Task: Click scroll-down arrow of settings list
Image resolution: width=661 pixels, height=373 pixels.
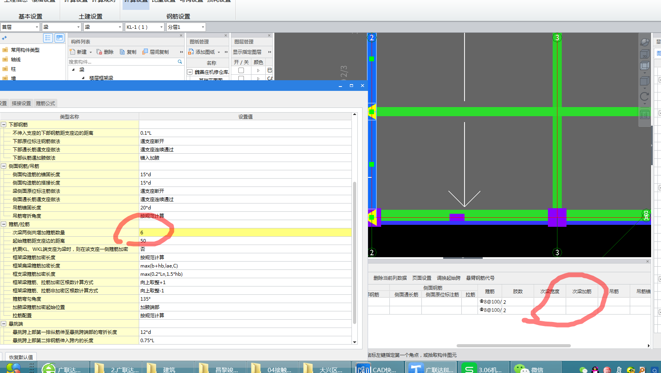Action: tap(355, 342)
